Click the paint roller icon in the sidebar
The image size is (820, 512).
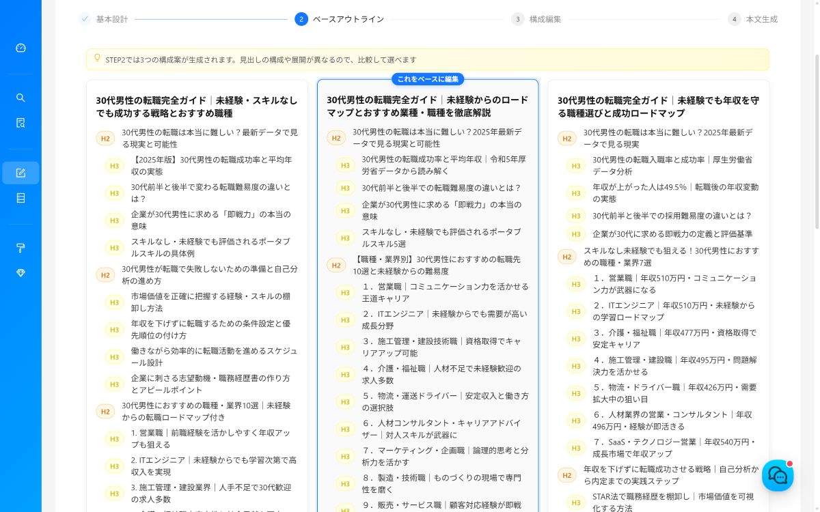pyautogui.click(x=20, y=248)
